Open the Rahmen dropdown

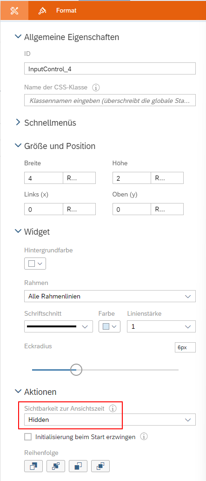click(110, 296)
